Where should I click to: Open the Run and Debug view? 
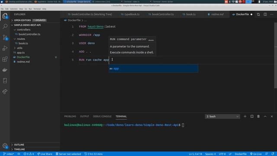point(5,48)
